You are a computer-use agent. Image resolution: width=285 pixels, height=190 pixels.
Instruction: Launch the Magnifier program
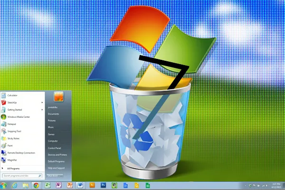click(22, 160)
